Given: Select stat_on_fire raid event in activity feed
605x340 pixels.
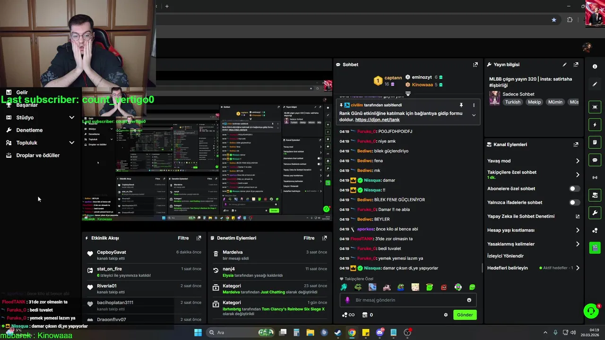Looking at the screenshot, I should pyautogui.click(x=144, y=272).
